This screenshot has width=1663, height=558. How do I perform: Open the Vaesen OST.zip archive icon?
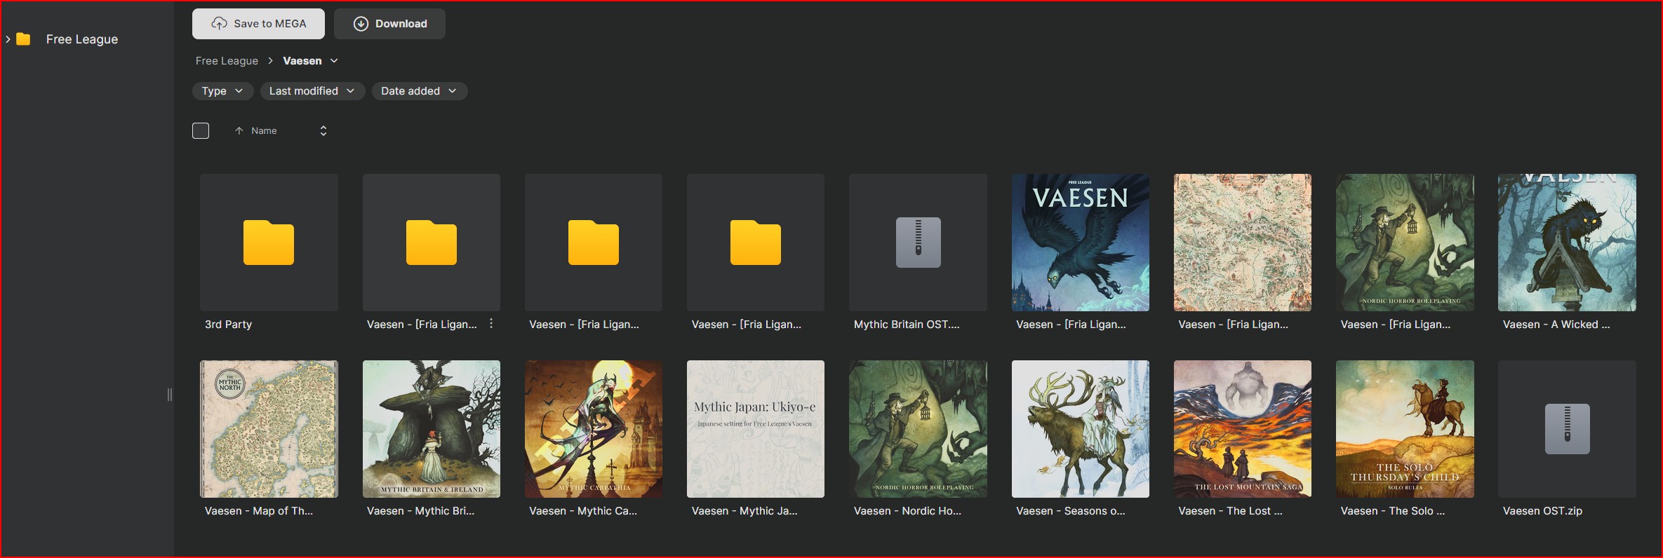pos(1567,429)
